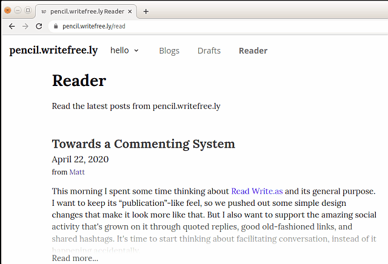Select the Reader navigation item
The width and height of the screenshot is (388, 264).
[x=253, y=51]
